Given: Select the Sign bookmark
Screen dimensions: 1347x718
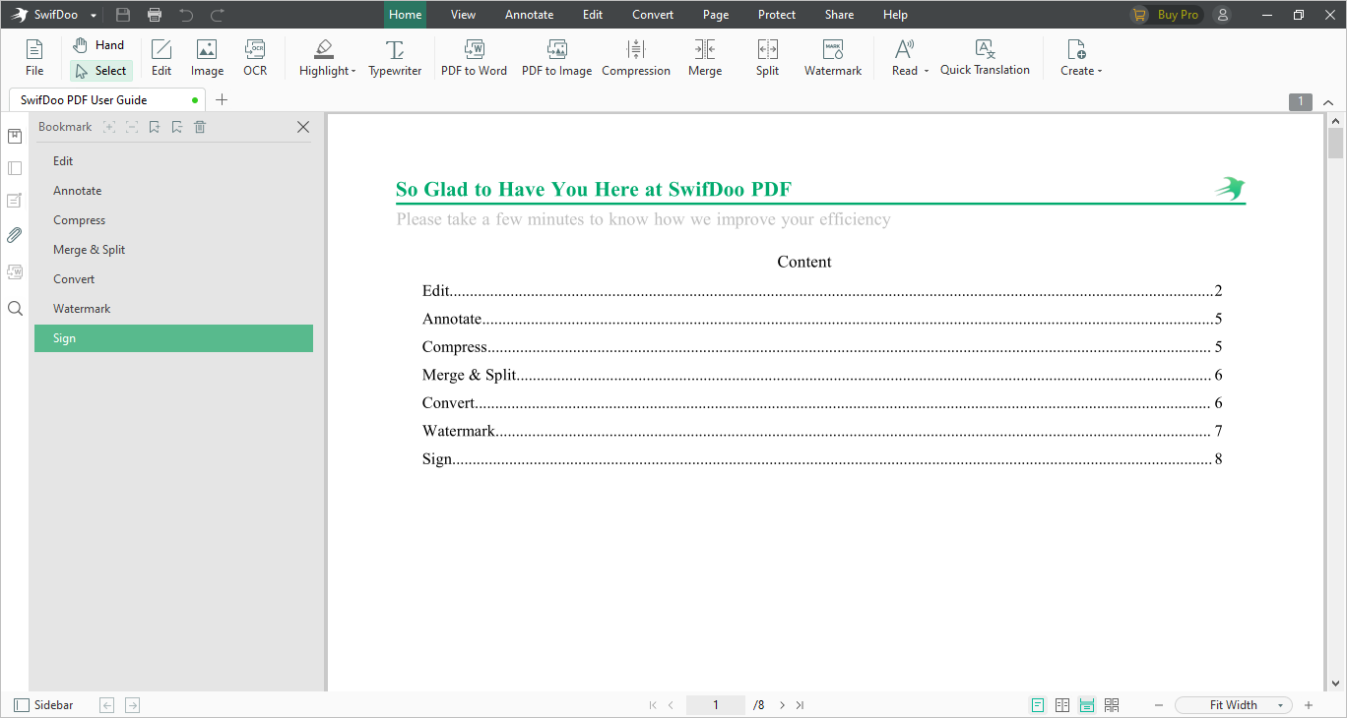Looking at the screenshot, I should click(x=173, y=338).
